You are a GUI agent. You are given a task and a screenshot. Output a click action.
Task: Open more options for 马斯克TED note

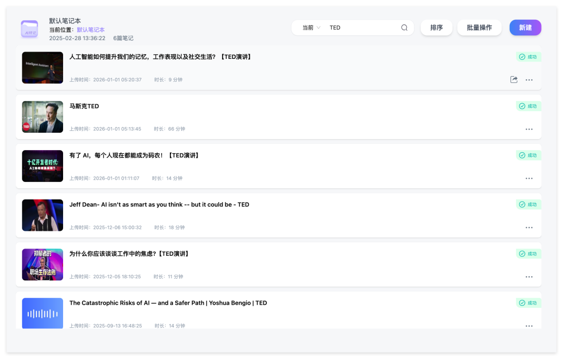[x=529, y=129]
